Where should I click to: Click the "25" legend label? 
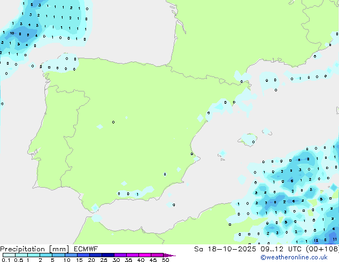pos(104,260)
